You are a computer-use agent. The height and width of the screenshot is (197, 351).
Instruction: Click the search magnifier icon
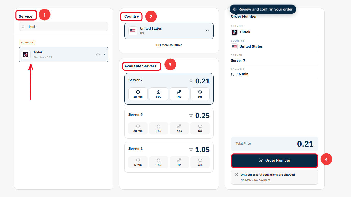point(23,26)
